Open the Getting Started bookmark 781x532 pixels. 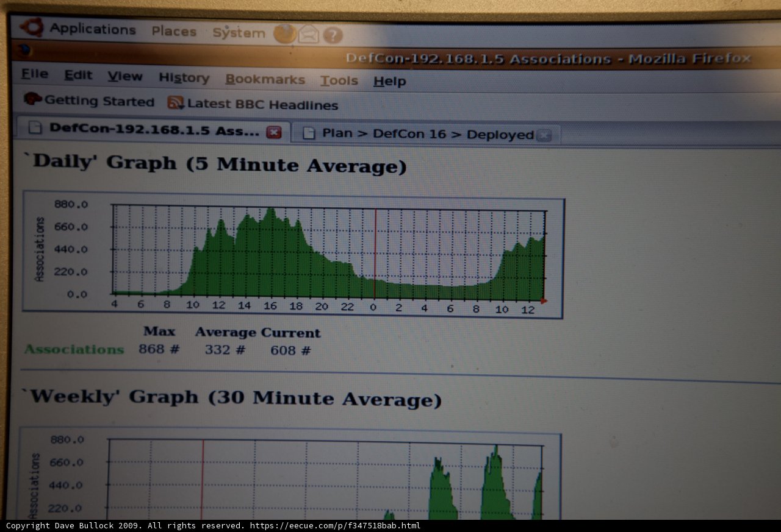(x=99, y=101)
